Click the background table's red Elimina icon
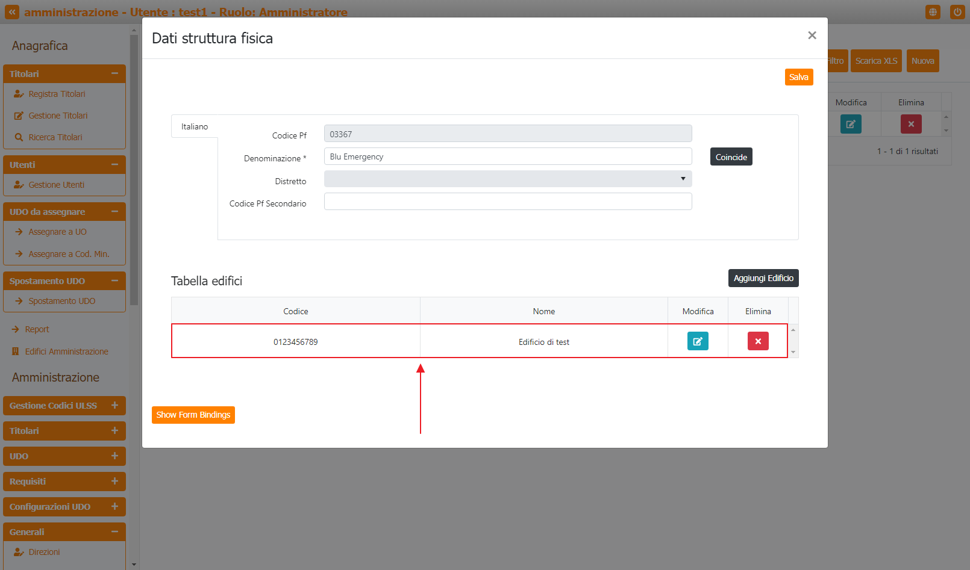 (x=911, y=124)
